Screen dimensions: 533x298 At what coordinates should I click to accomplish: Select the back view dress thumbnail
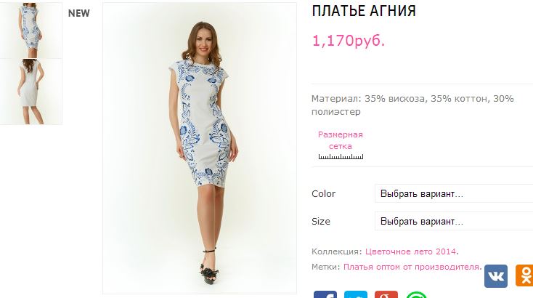coord(31,92)
